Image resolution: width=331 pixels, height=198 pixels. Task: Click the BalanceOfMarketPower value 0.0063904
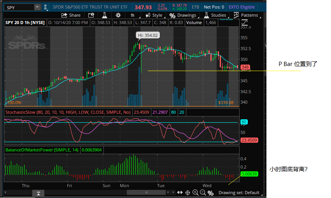92,150
